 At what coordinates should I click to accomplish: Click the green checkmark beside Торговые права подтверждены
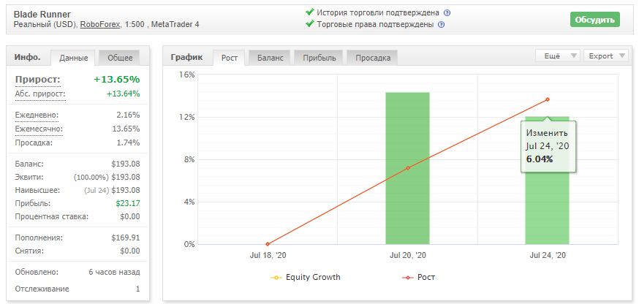(310, 24)
